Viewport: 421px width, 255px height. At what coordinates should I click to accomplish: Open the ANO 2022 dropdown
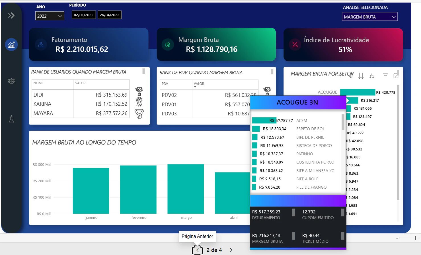[50, 16]
